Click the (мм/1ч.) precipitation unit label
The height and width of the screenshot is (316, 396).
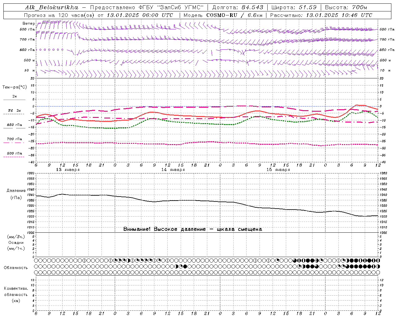pyautogui.click(x=16, y=248)
